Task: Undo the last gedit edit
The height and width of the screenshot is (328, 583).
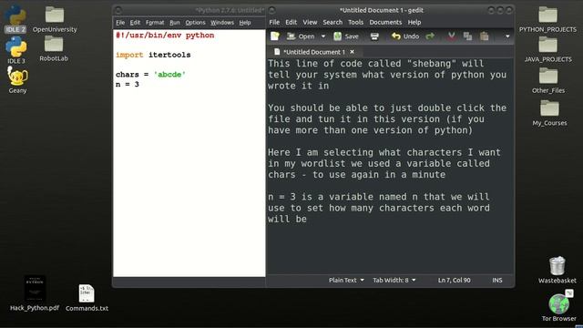Action: [405, 36]
